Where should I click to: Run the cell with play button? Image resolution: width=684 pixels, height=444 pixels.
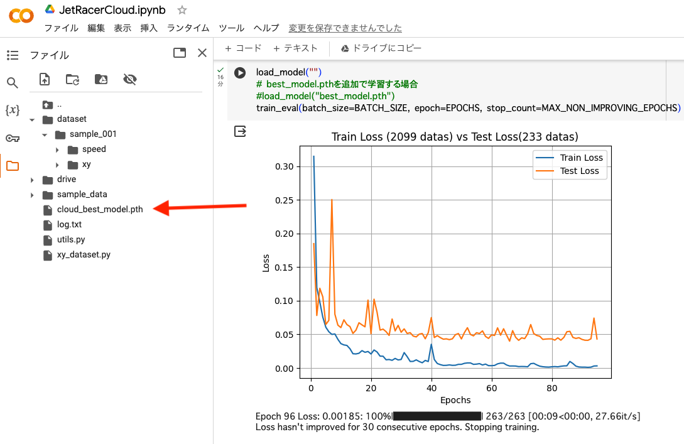[x=240, y=72]
